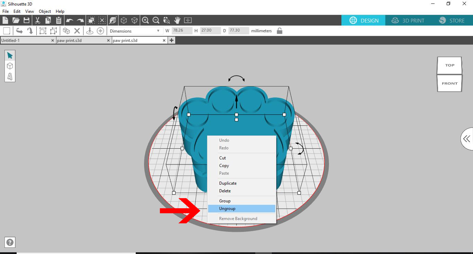
Task: Click the FRONT face of the view cube
Action: coord(449,84)
